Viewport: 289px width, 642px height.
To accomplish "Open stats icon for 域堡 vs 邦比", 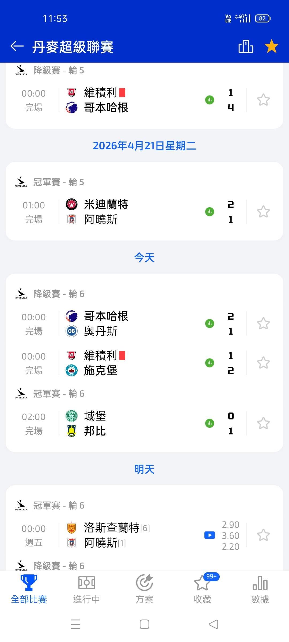I will (x=210, y=423).
